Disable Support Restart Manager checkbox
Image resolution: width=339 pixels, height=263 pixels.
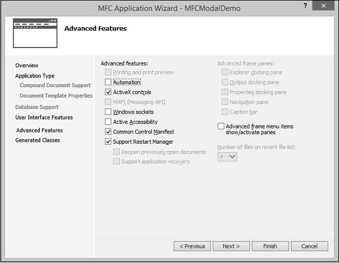(108, 141)
